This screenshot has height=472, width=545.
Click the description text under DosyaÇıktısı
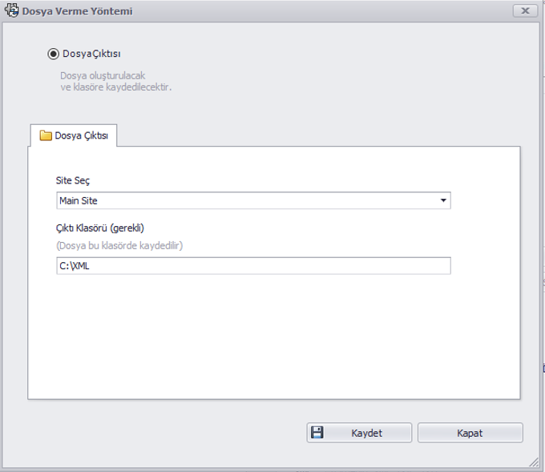[x=115, y=81]
